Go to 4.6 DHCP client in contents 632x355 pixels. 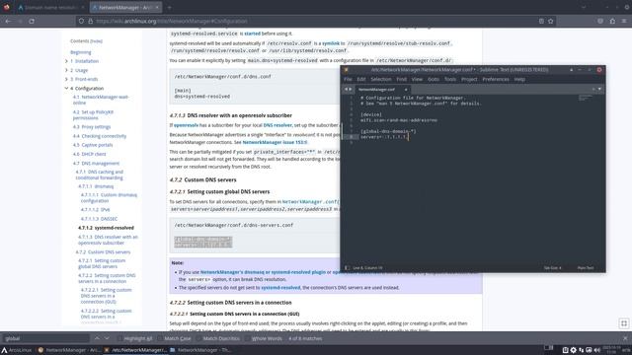click(89, 154)
